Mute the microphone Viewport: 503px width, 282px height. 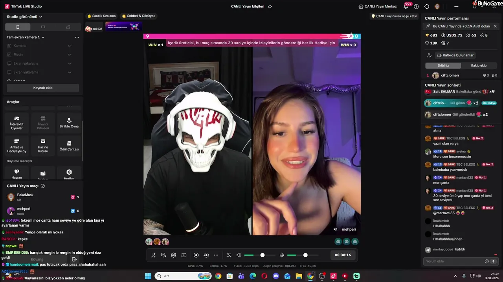click(x=282, y=255)
